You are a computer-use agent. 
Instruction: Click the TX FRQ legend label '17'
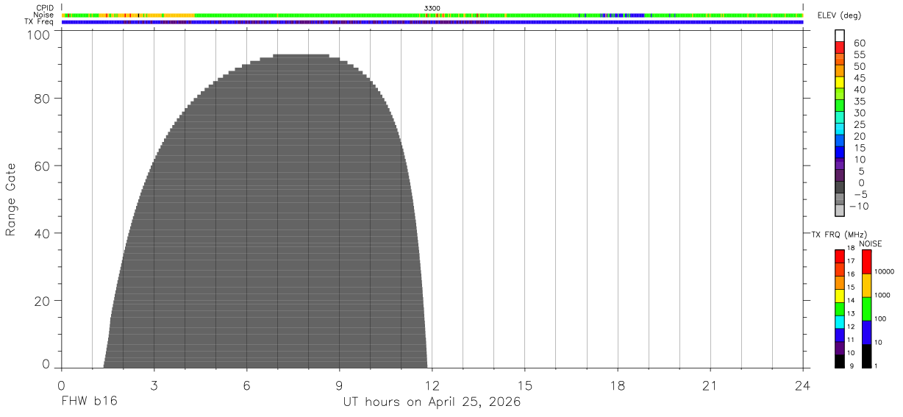[x=851, y=261]
